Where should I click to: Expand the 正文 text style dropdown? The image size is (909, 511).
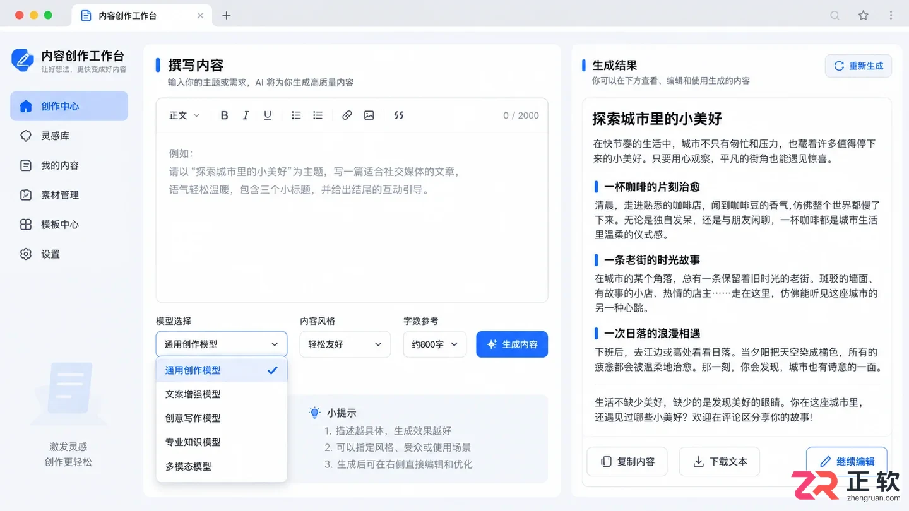[x=184, y=115]
